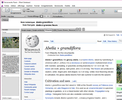Open the Aide menu
The width and height of the screenshot is (122, 100).
[73, 6]
